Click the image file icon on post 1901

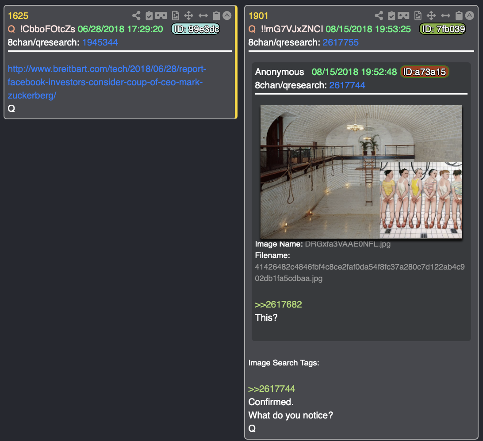click(418, 16)
